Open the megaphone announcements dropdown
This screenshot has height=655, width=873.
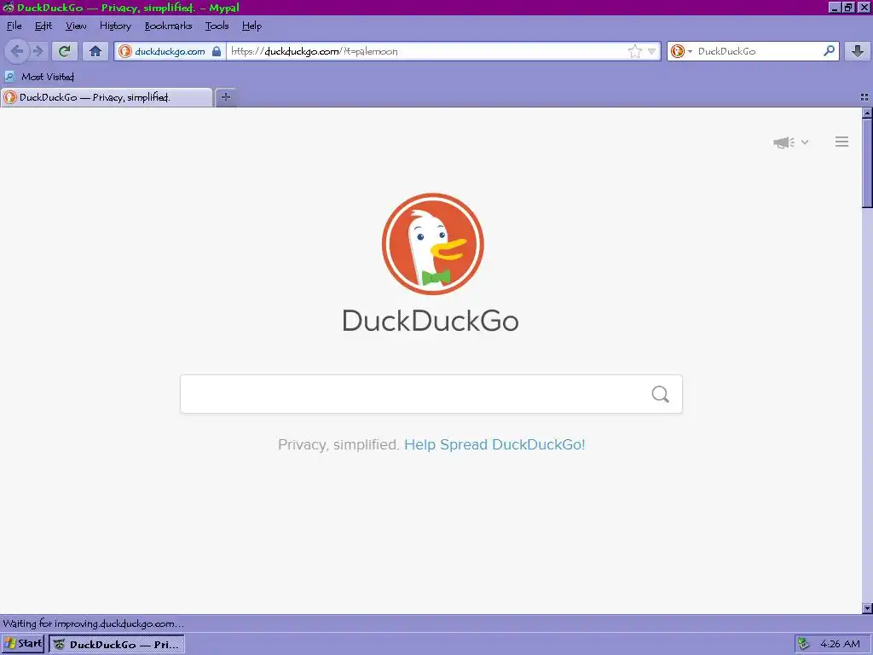pos(790,142)
